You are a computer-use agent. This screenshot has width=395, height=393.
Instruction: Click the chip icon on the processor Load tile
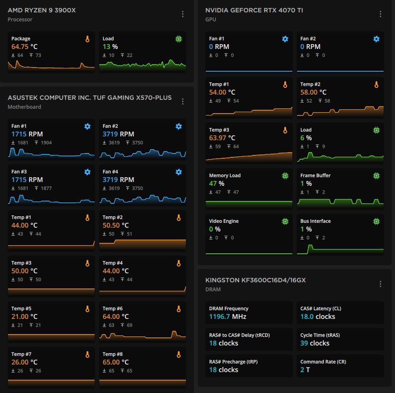[179, 39]
